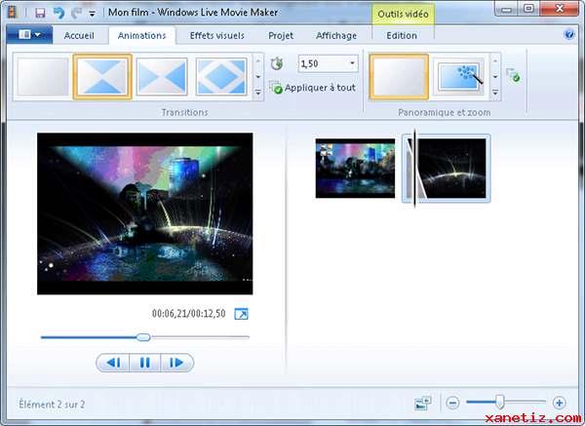Zoom out the timeline with minus button
The image size is (585, 426).
click(x=452, y=404)
